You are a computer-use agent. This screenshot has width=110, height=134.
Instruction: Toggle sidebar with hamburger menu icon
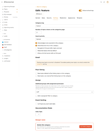click(x=2, y=2)
